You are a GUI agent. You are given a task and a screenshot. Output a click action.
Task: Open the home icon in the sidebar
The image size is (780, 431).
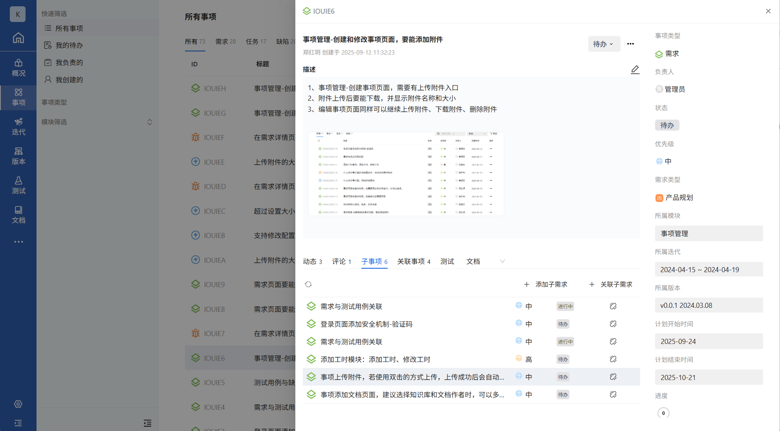click(18, 38)
